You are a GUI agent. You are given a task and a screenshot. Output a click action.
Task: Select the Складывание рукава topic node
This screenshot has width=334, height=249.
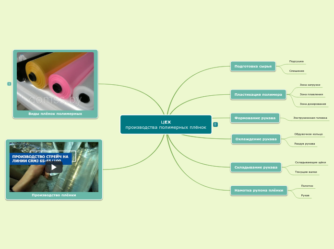point(256,167)
